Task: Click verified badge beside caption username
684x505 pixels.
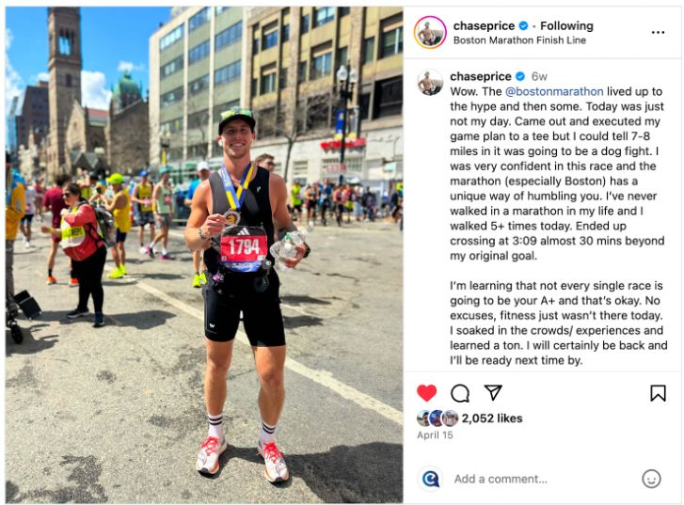Action: click(520, 76)
